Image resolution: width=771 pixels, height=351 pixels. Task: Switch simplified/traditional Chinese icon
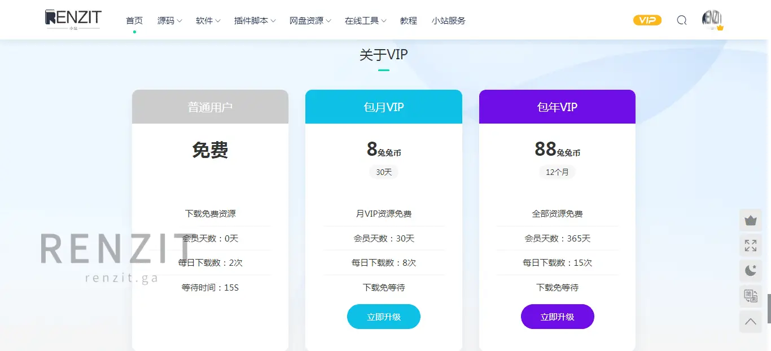coord(750,296)
